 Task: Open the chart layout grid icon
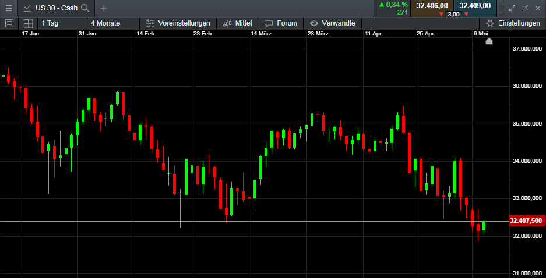pyautogui.click(x=27, y=23)
